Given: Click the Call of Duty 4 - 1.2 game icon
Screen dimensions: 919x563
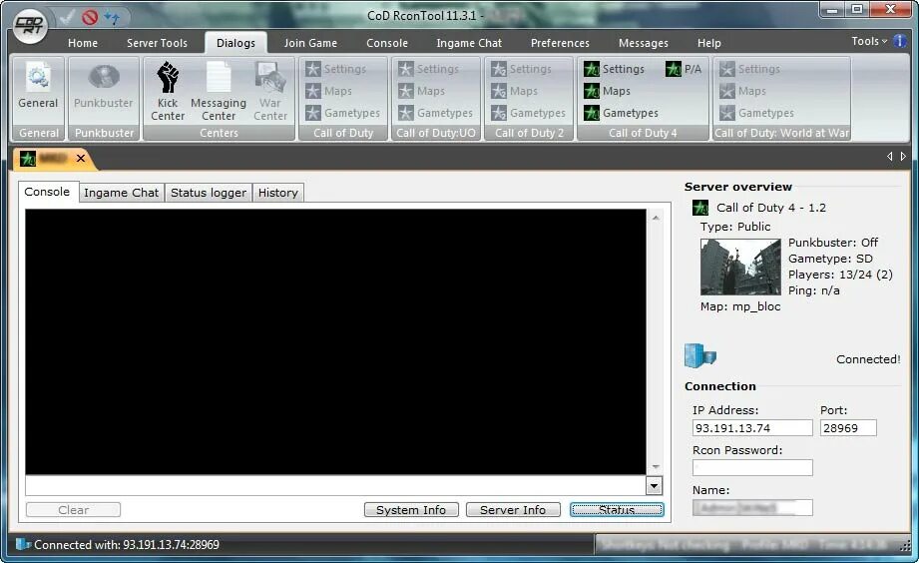Looking at the screenshot, I should pos(700,208).
